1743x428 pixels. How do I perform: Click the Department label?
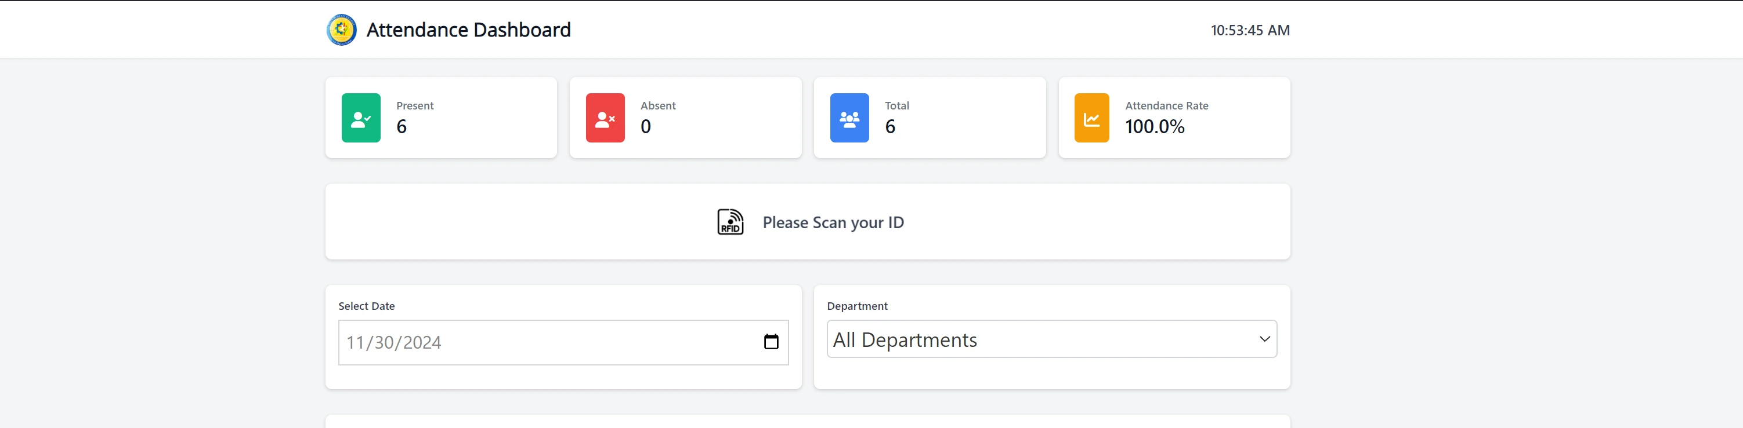856,306
